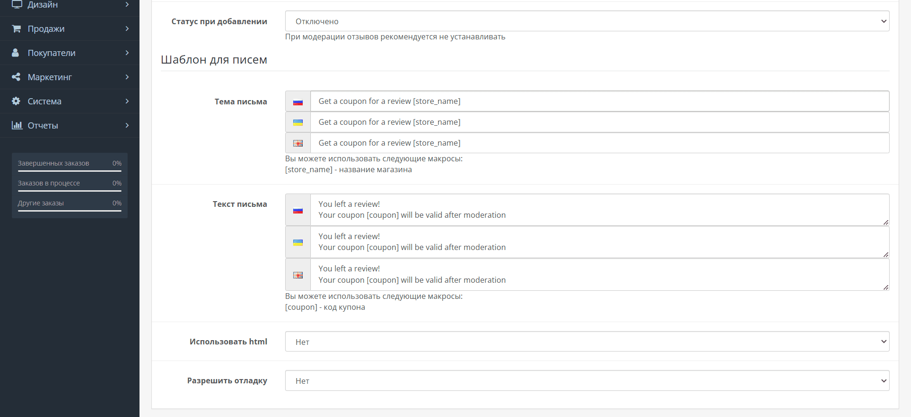Open the Покупатели sidebar menu
Image resolution: width=911 pixels, height=417 pixels.
click(x=70, y=53)
